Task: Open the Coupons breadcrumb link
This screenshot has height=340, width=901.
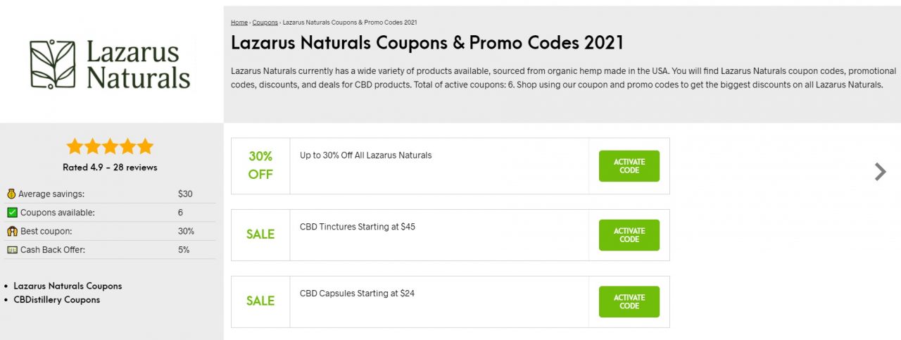Action: tap(265, 23)
